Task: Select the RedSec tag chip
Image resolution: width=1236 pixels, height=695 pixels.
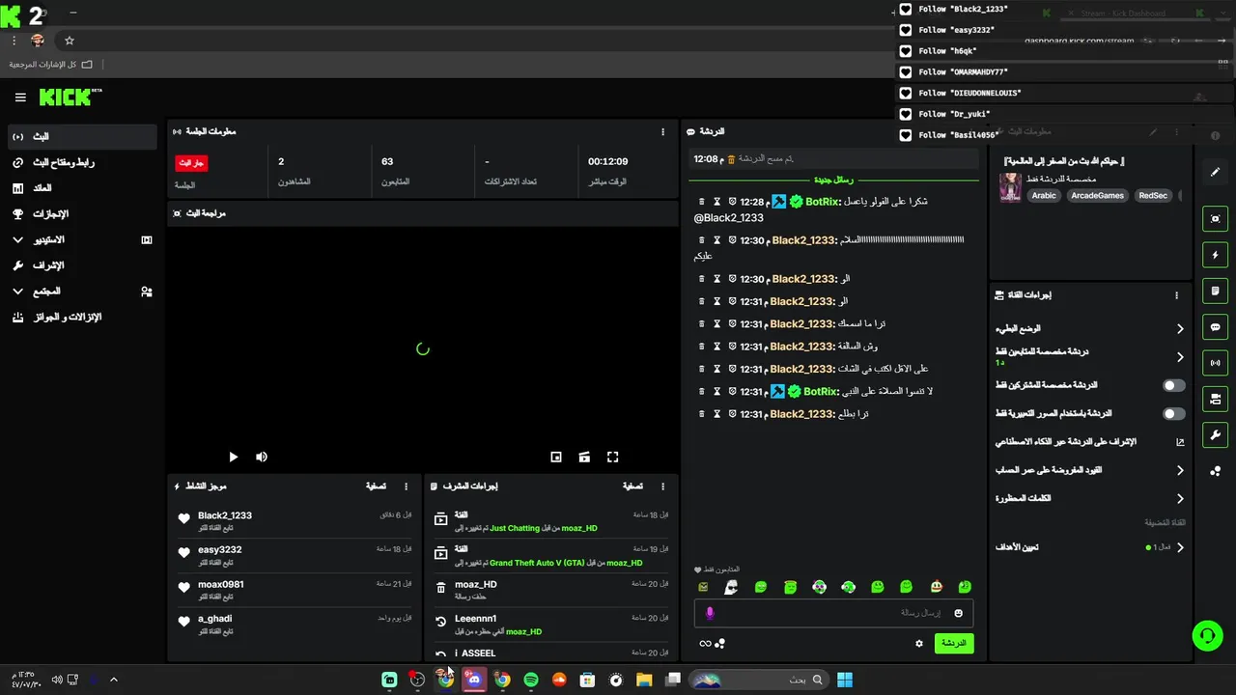Action: coord(1153,196)
